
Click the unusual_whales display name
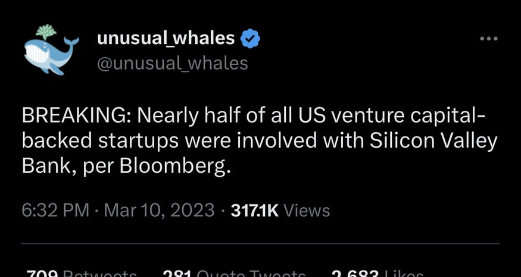166,39
